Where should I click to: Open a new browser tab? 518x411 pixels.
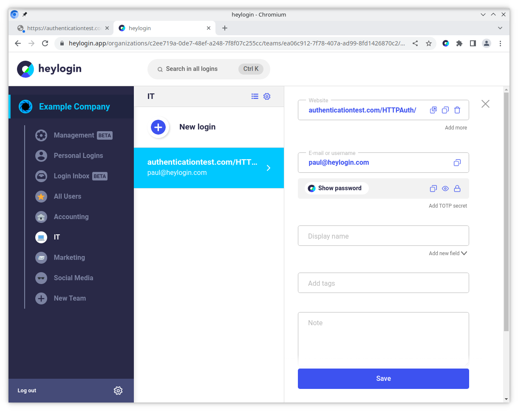(225, 28)
